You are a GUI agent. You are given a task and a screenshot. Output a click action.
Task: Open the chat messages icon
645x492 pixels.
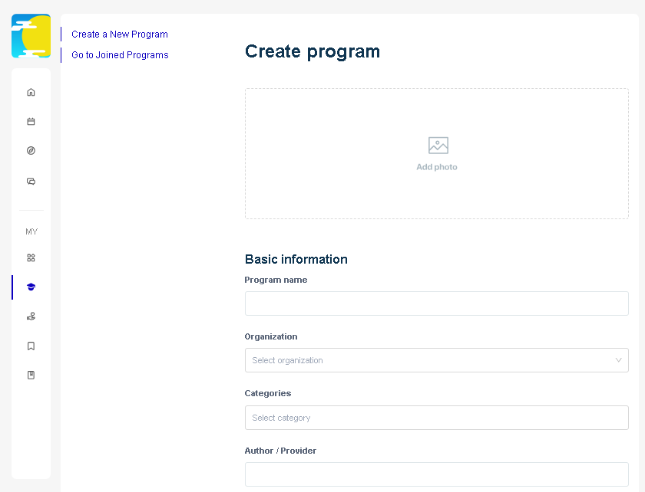click(x=31, y=181)
